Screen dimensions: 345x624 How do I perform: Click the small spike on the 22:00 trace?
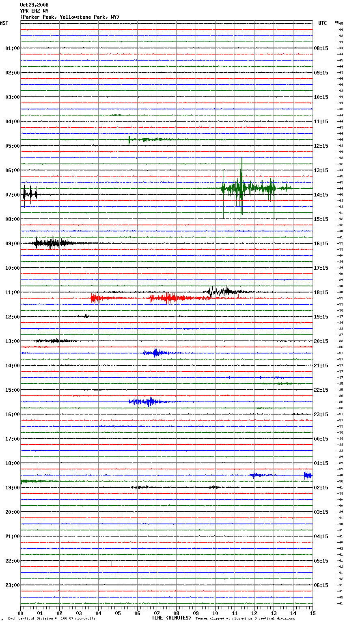coord(112,563)
